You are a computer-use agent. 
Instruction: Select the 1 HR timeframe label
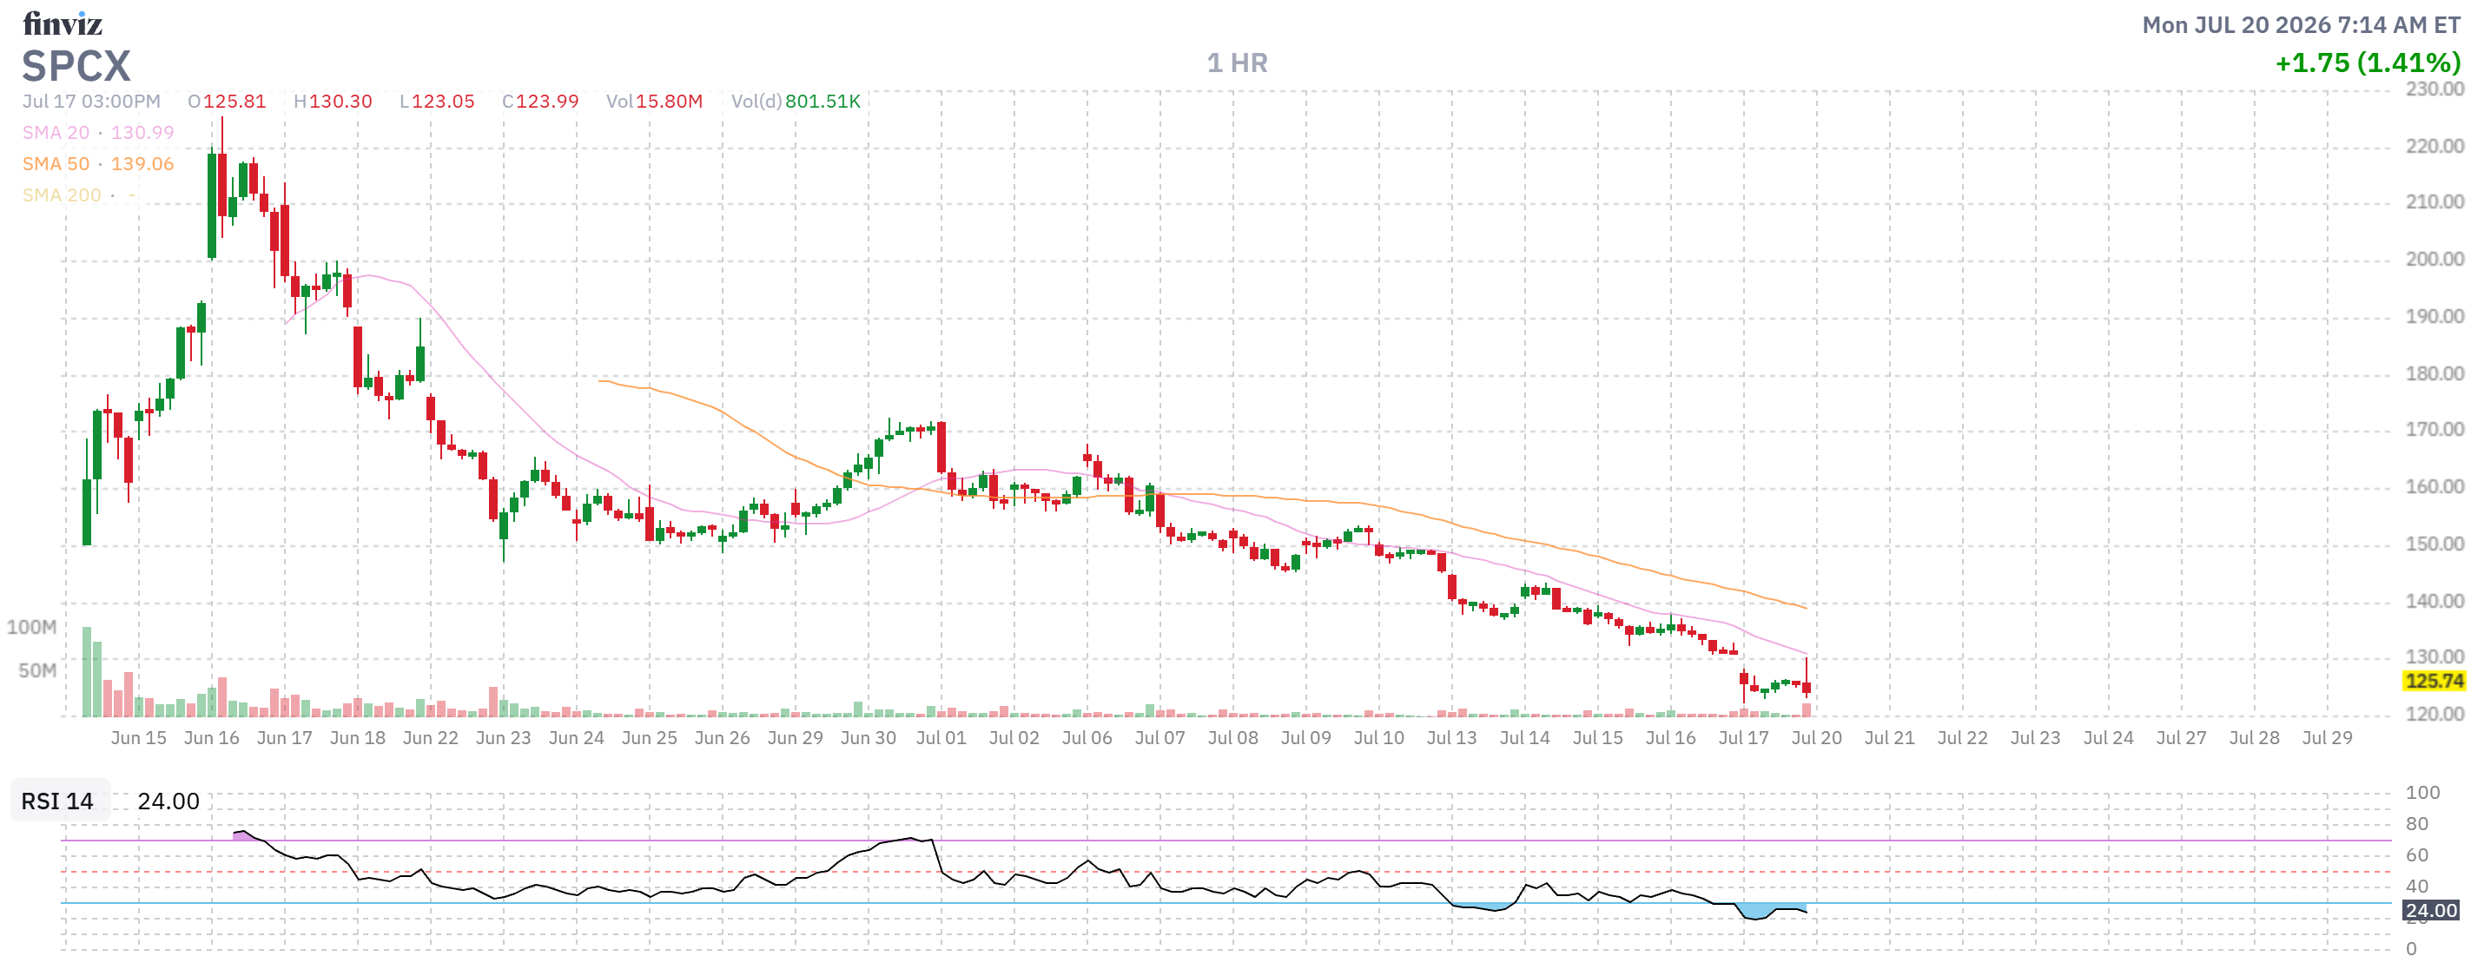pos(1237,63)
